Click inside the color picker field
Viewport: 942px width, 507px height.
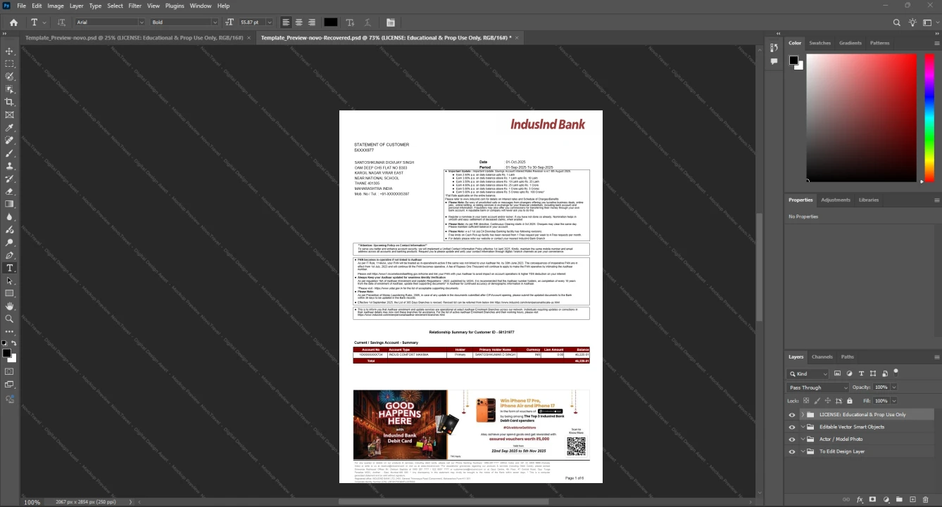tap(861, 118)
